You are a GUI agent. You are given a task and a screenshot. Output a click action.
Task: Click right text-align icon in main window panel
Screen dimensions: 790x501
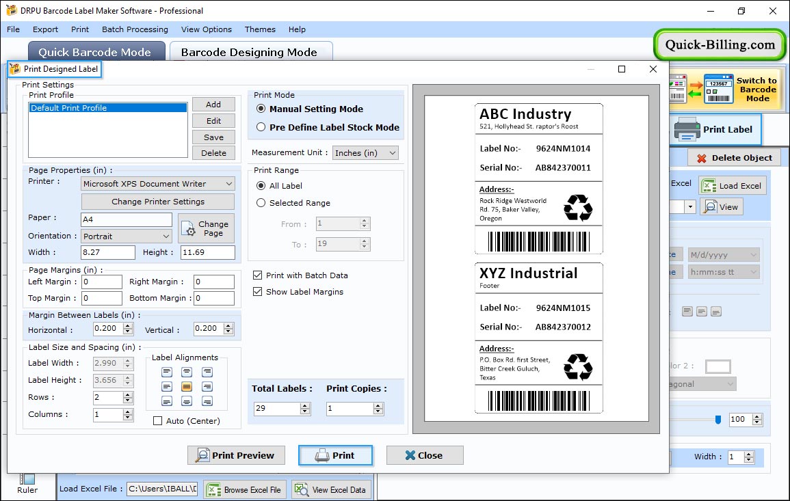716,312
